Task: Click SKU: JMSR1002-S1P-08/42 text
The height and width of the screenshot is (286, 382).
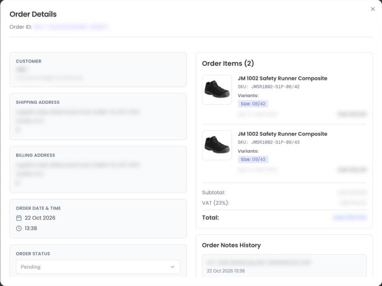Action: click(269, 87)
